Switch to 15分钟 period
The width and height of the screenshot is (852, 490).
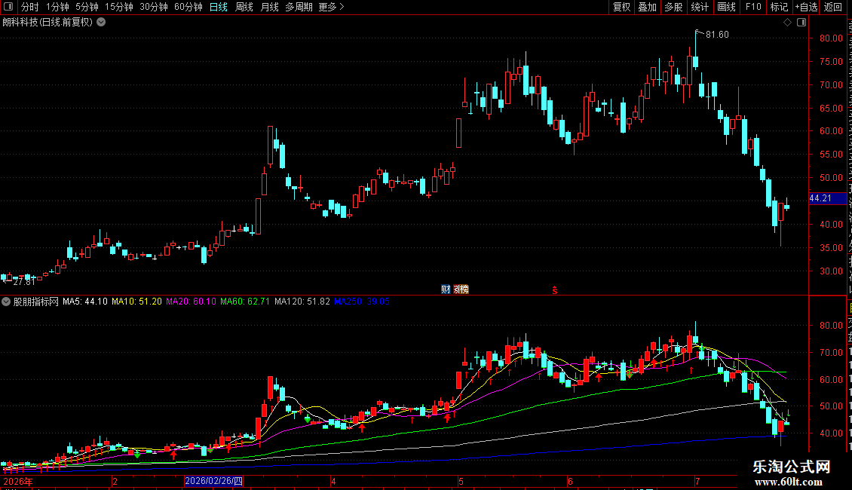(x=119, y=7)
